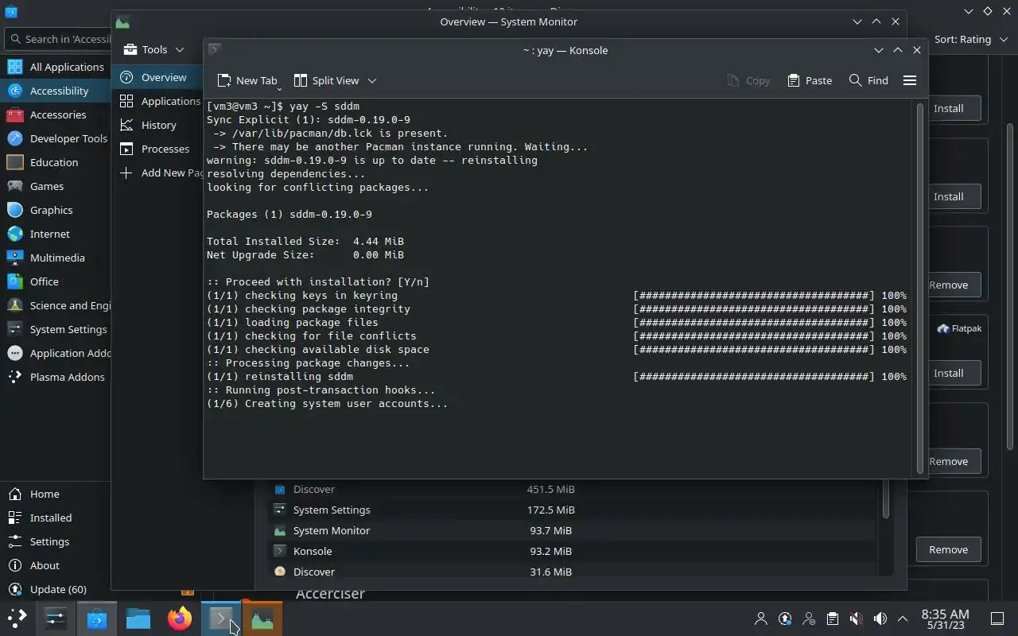Open the Multimedia category in Discover
The image size is (1018, 636).
click(56, 258)
